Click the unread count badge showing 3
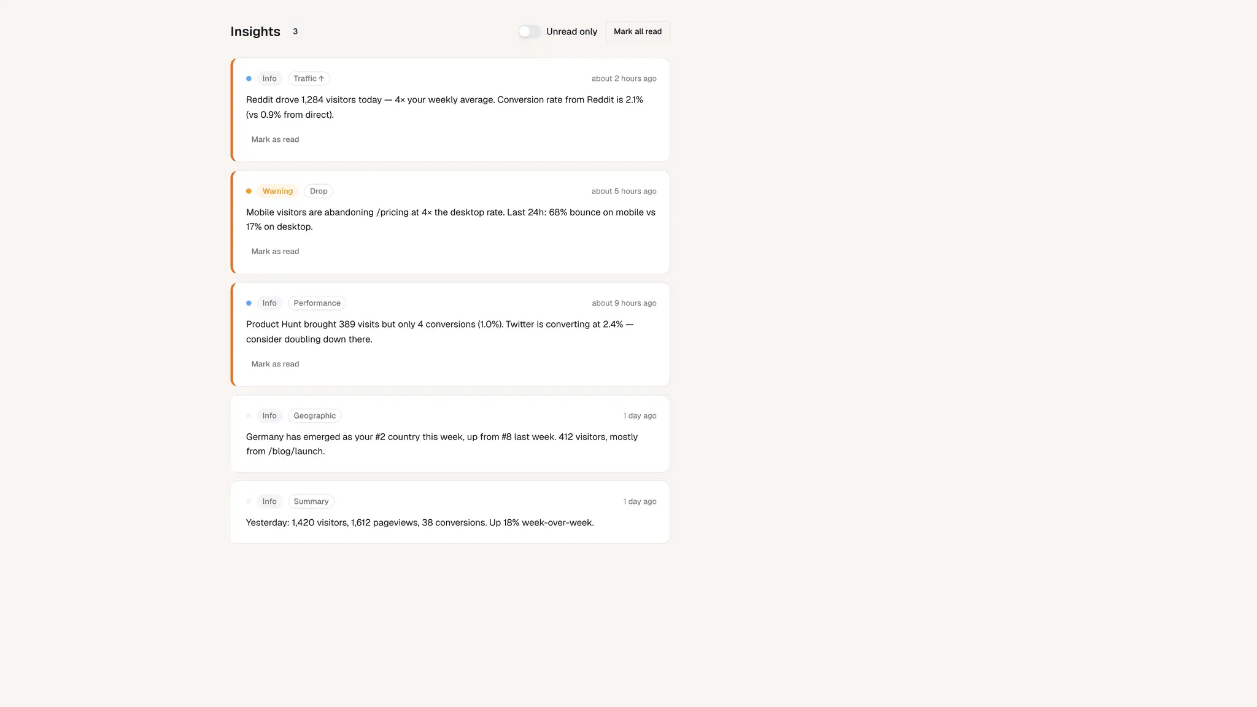Image resolution: width=1257 pixels, height=707 pixels. (295, 31)
